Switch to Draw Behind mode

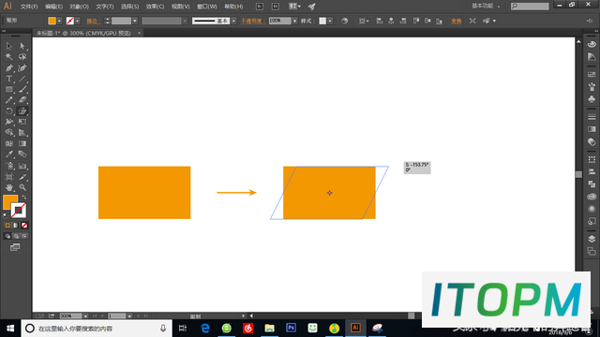tap(16, 236)
